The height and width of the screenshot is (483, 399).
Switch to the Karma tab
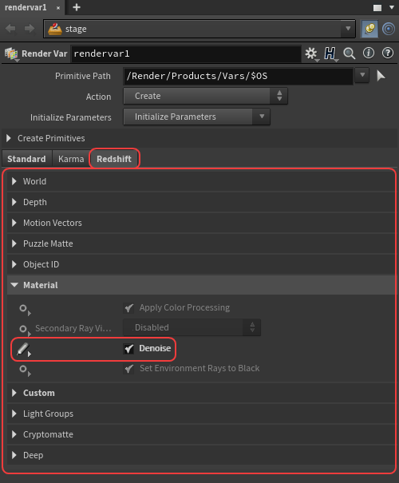coord(71,159)
